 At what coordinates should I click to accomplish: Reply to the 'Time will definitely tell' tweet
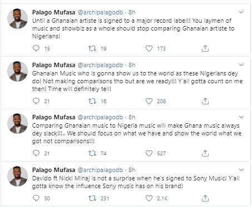pos(36,101)
